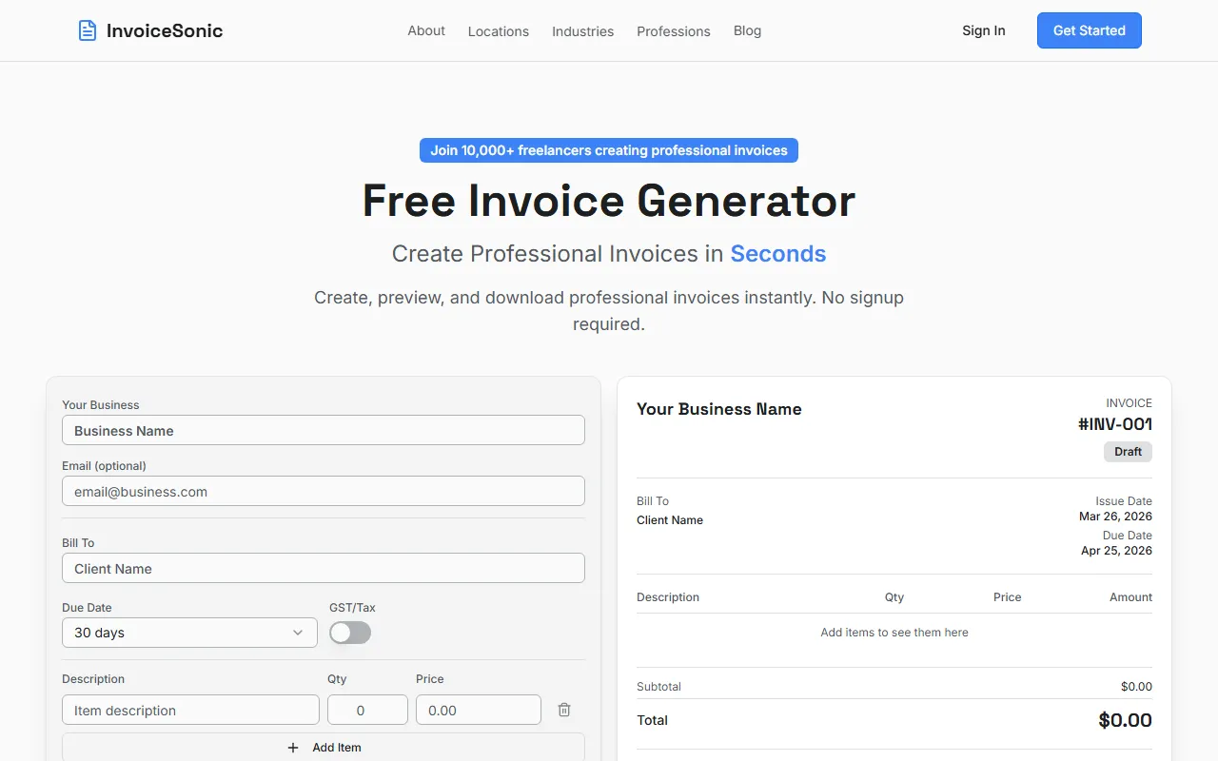Visit the Blog link
Viewport: 1218px width, 761px height.
coord(747,30)
